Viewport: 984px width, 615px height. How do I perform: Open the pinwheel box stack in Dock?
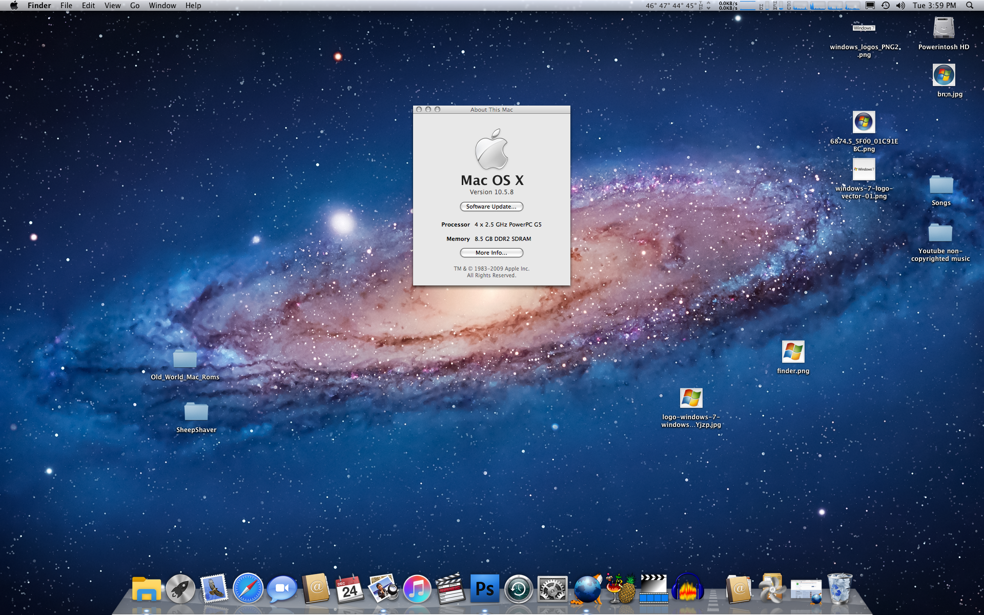pos(772,588)
